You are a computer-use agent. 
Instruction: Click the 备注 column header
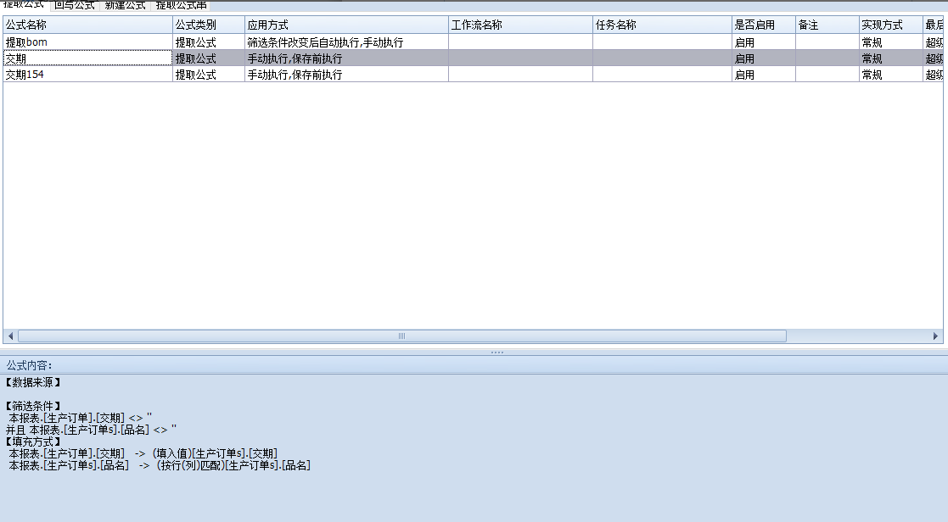[827, 25]
